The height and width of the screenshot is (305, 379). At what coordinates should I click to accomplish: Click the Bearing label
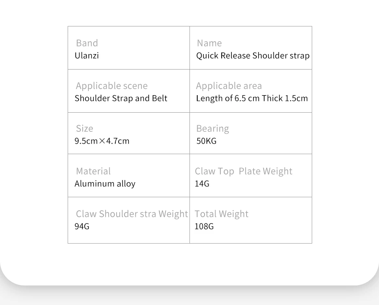(x=212, y=129)
